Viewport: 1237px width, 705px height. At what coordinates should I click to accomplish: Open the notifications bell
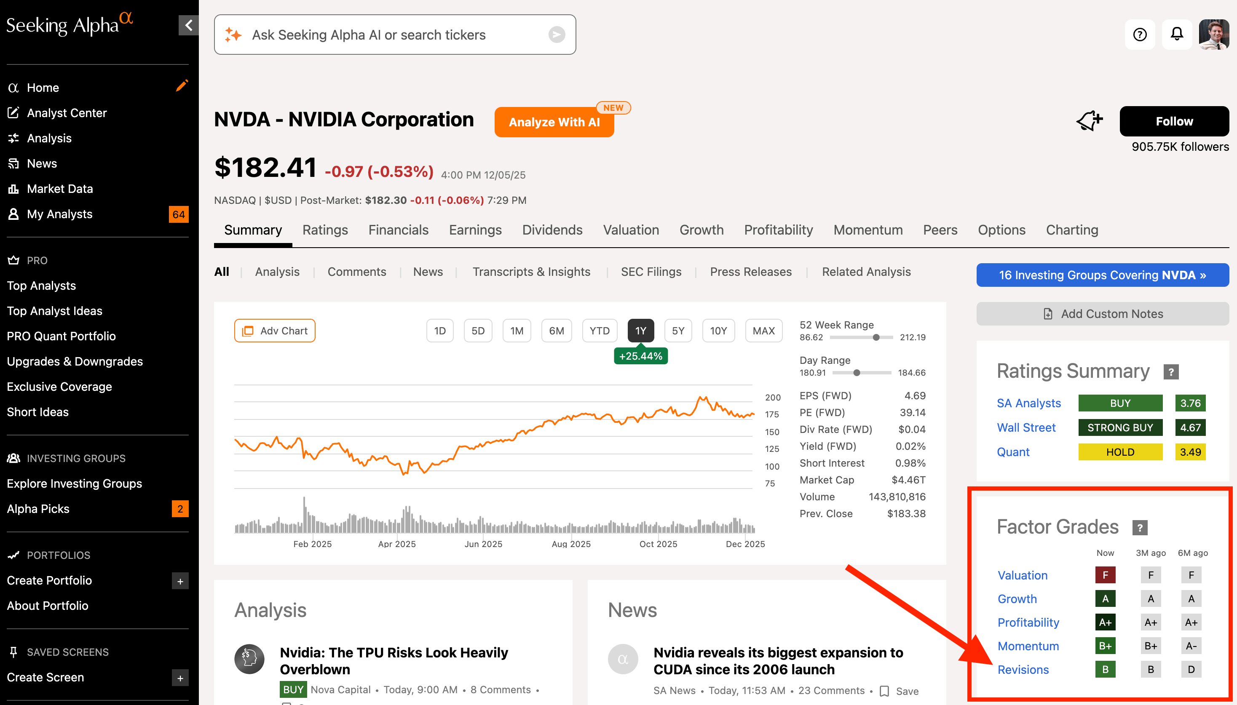point(1176,35)
